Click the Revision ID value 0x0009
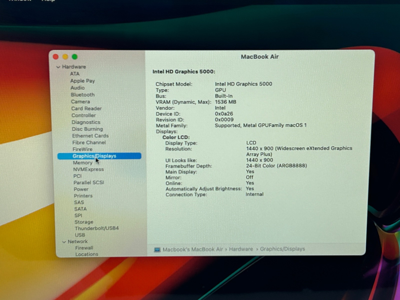Image resolution: width=400 pixels, height=300 pixels. 224,120
